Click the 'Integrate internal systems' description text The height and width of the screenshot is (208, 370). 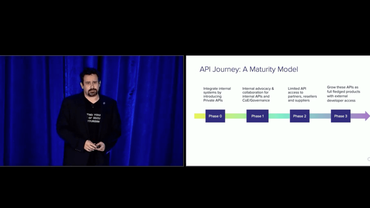(216, 94)
